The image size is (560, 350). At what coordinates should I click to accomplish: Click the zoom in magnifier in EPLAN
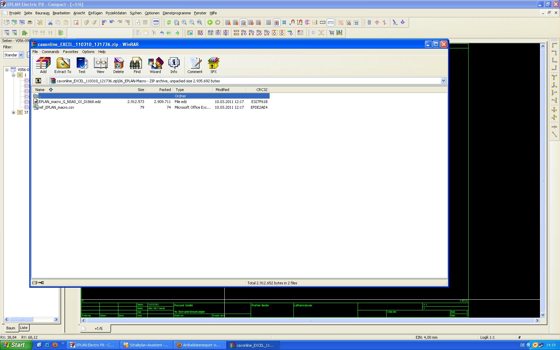click(x=184, y=22)
